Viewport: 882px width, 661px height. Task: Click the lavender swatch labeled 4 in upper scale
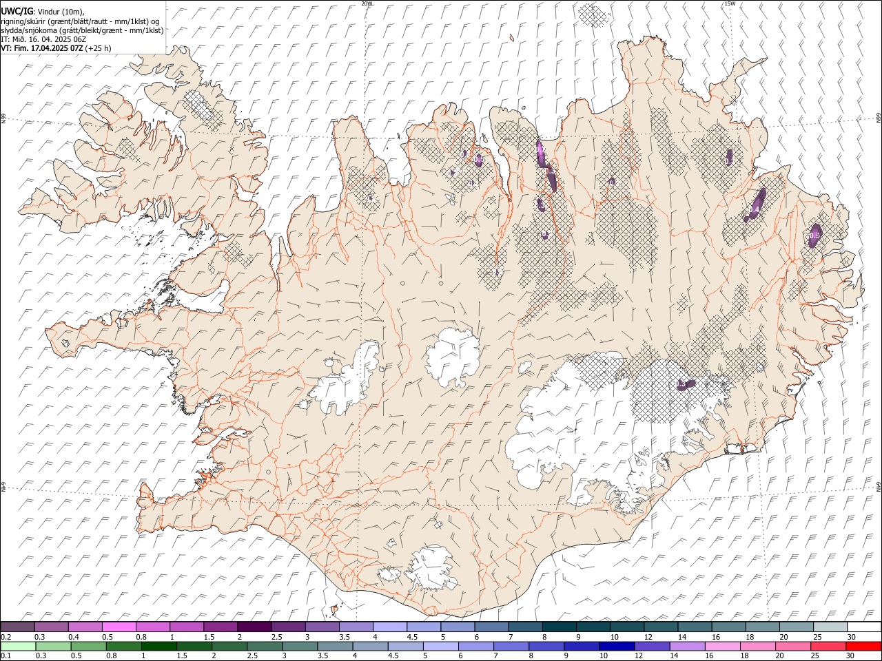point(390,627)
